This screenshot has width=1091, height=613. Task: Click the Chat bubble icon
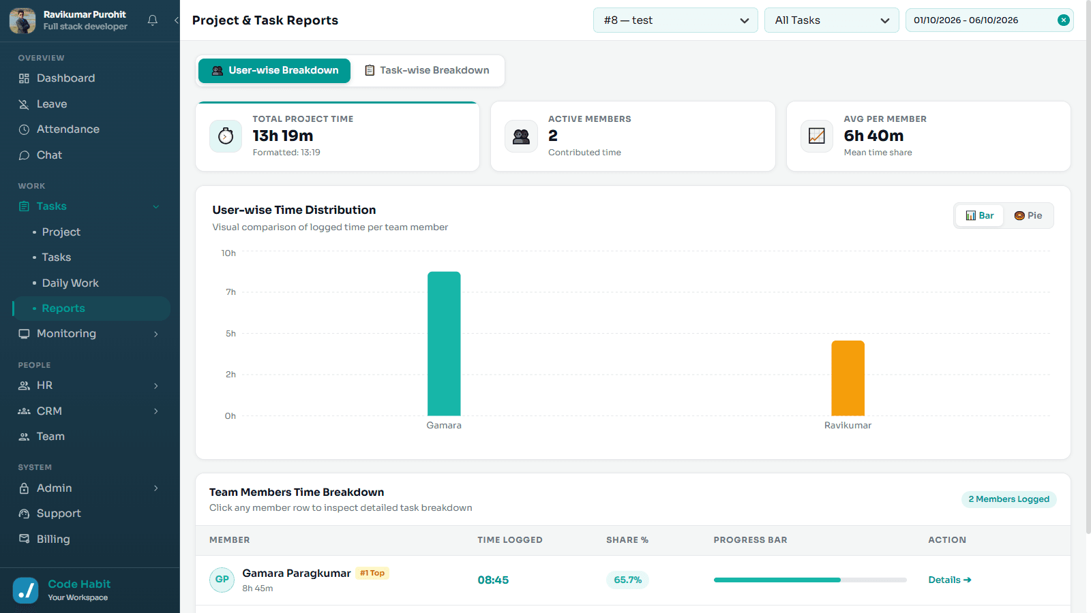coord(24,155)
